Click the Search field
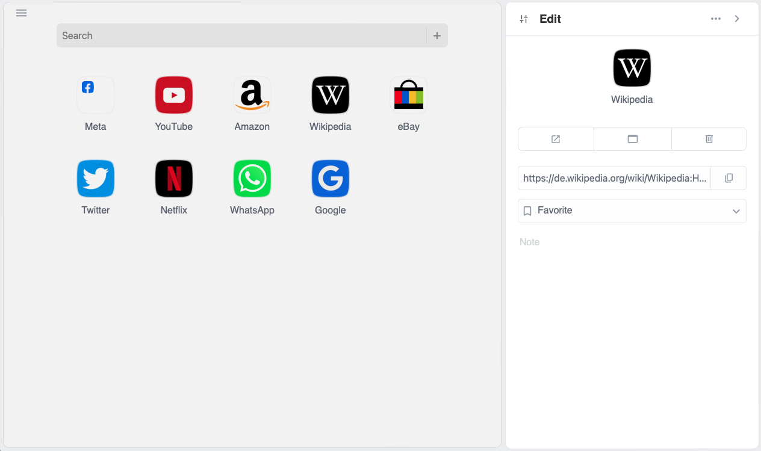This screenshot has width=761, height=451. (241, 35)
